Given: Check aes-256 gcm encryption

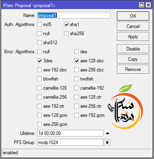Looking at the screenshot, I should point(39,124).
